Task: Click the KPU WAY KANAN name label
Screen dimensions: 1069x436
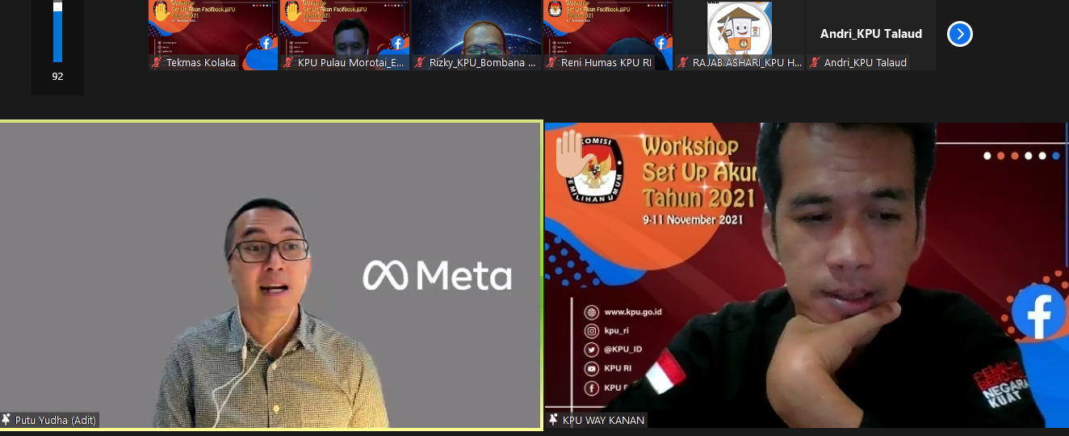Action: (x=603, y=420)
